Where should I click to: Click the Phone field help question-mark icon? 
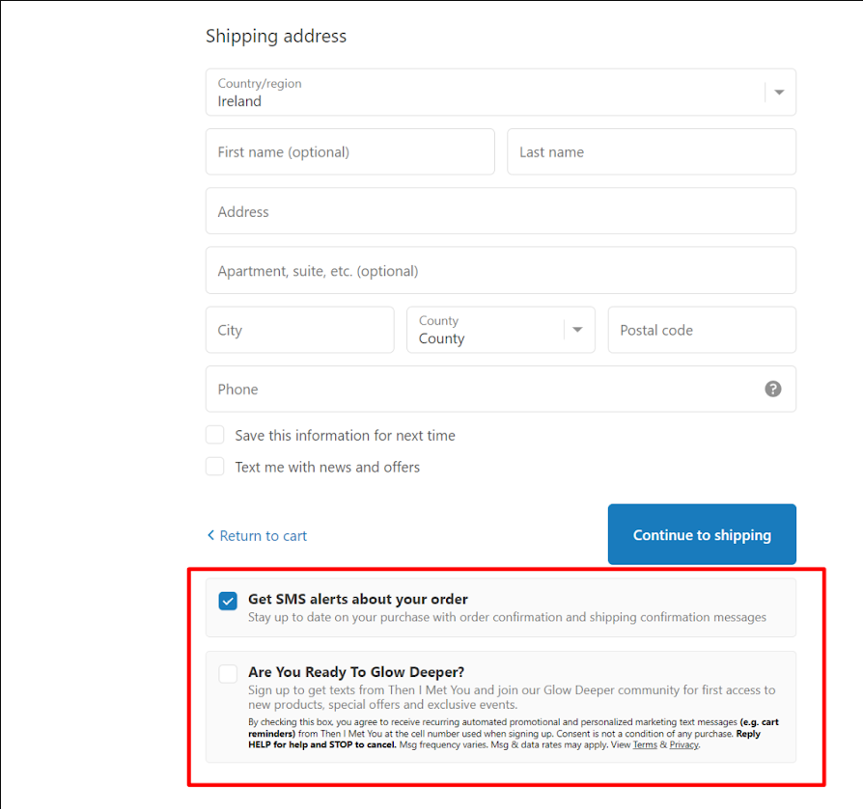click(x=772, y=390)
